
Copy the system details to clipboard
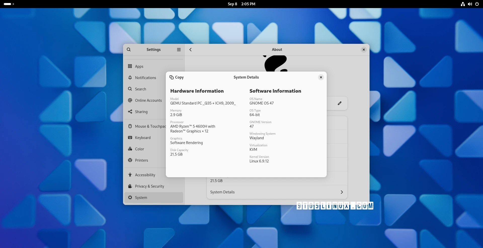click(x=177, y=77)
